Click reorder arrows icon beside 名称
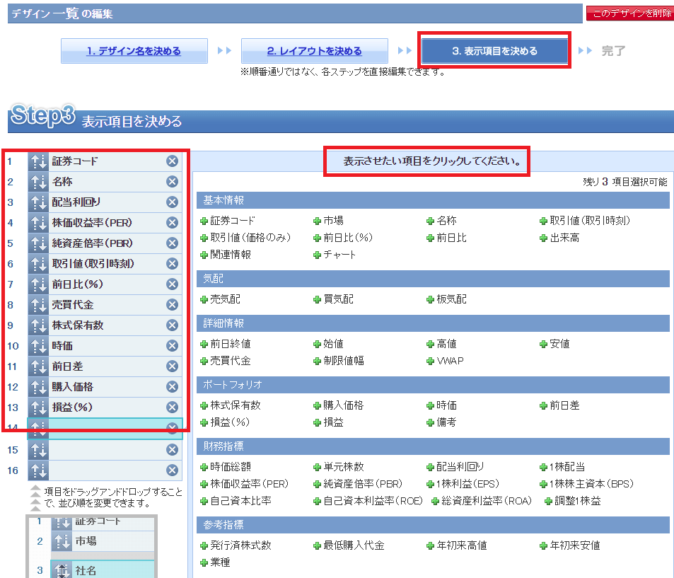 (x=38, y=182)
